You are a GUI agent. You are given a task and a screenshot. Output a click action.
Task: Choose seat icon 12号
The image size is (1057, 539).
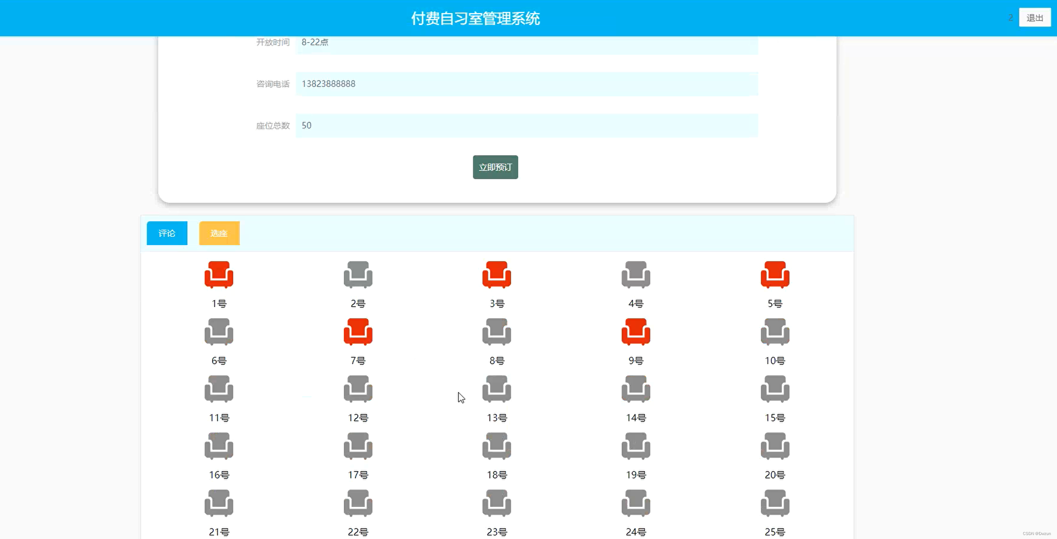(358, 388)
